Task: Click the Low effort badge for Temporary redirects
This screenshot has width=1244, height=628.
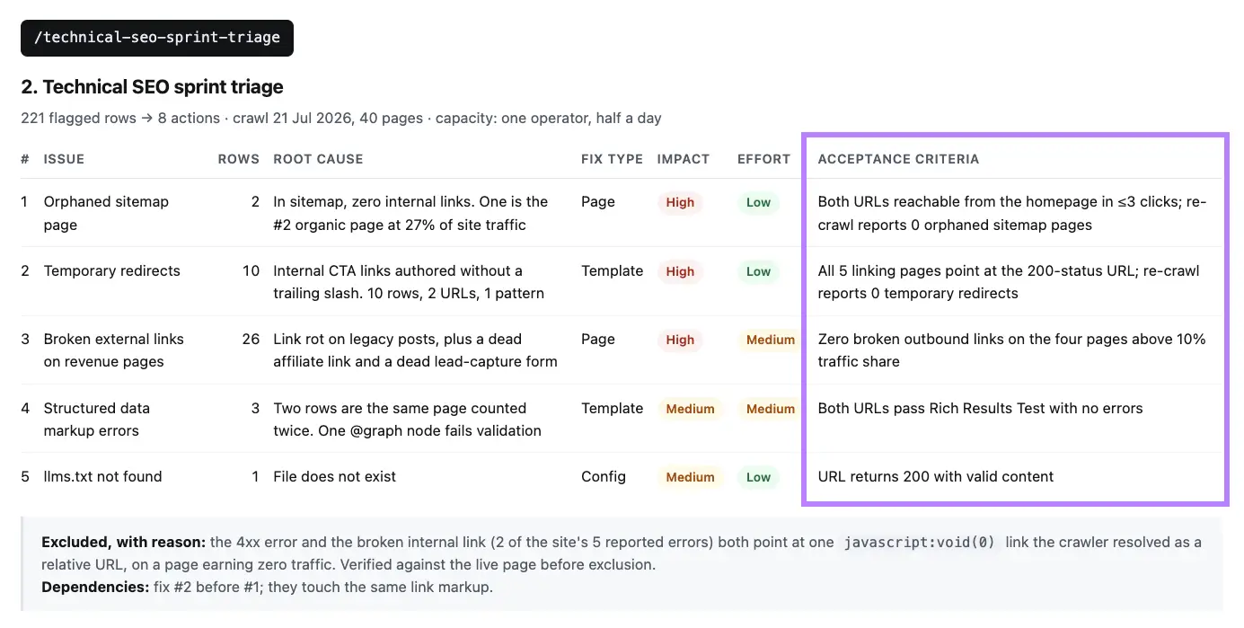Action: [x=758, y=271]
